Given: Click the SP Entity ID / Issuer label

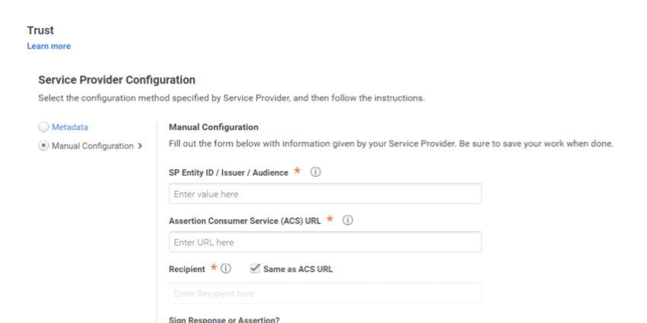Looking at the screenshot, I should tap(228, 173).
